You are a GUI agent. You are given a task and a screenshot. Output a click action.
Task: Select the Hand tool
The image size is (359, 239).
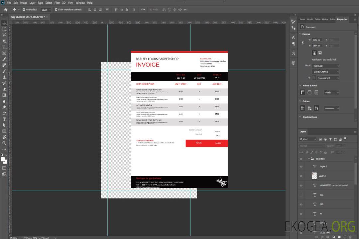4,137
